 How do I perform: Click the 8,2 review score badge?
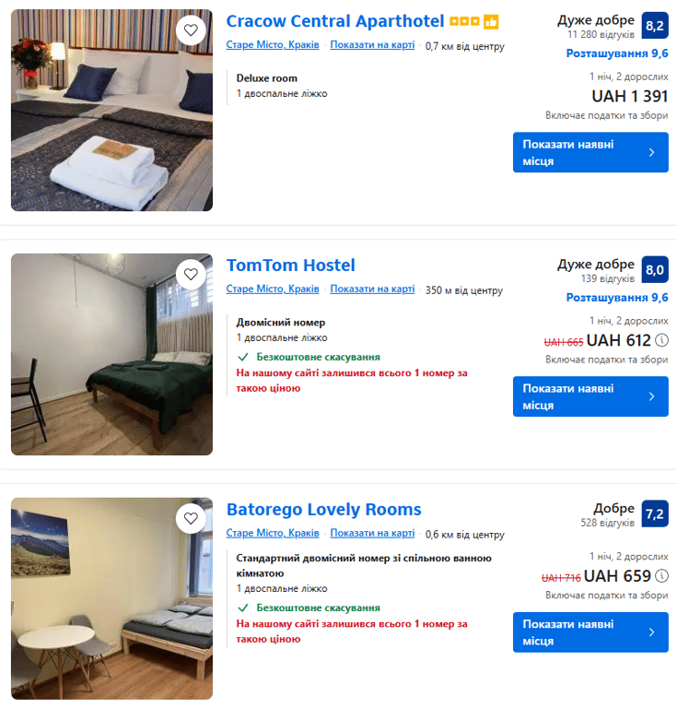point(655,26)
